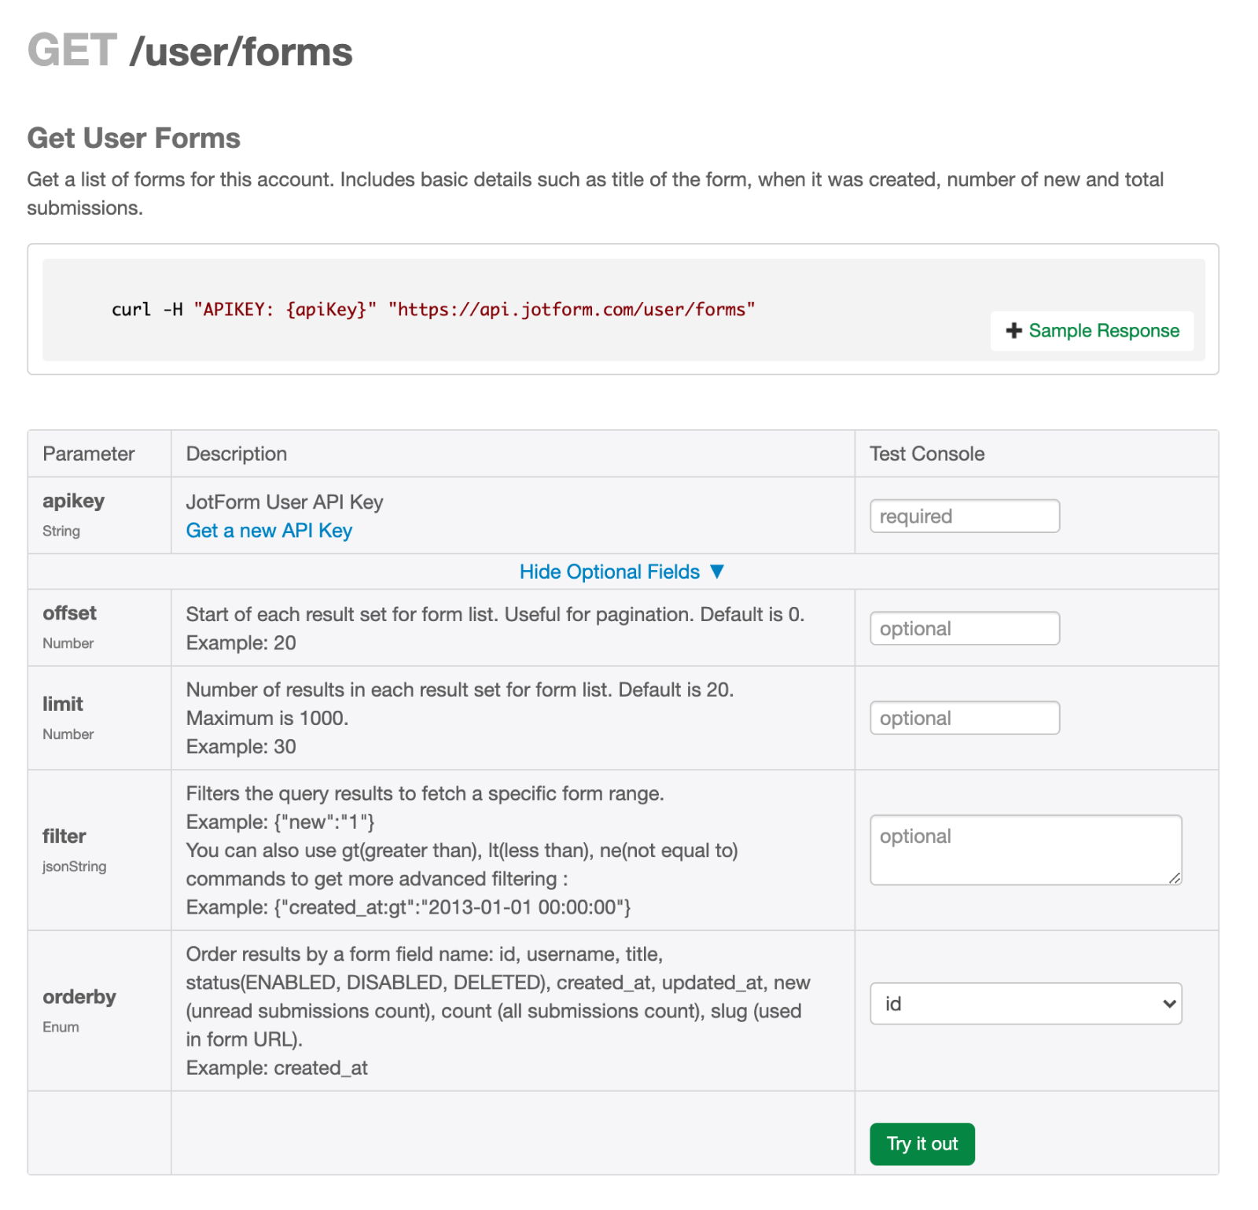Screen dimensions: 1258x1210
Task: Click the filter jsonString text area
Action: (1025, 849)
